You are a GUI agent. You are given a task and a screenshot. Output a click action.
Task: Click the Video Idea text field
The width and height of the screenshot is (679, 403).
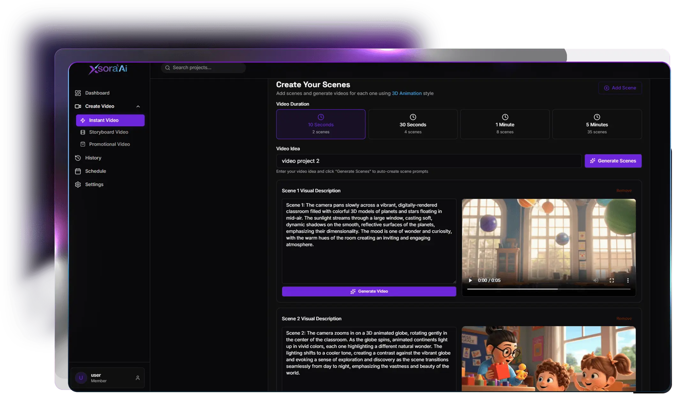tap(428, 161)
